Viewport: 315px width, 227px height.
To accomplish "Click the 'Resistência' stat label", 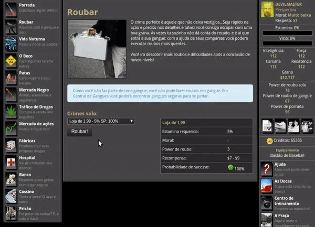I will (x=301, y=61).
